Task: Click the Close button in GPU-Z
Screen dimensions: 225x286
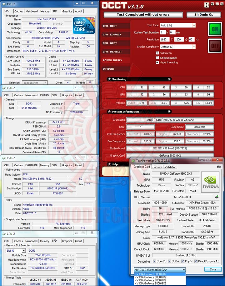Action: [213, 269]
